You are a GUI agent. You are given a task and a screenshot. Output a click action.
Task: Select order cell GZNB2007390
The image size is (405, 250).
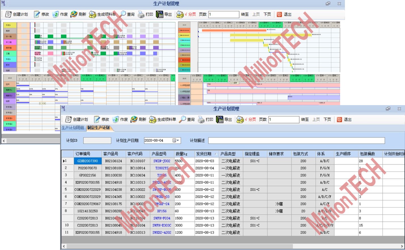click(x=88, y=161)
